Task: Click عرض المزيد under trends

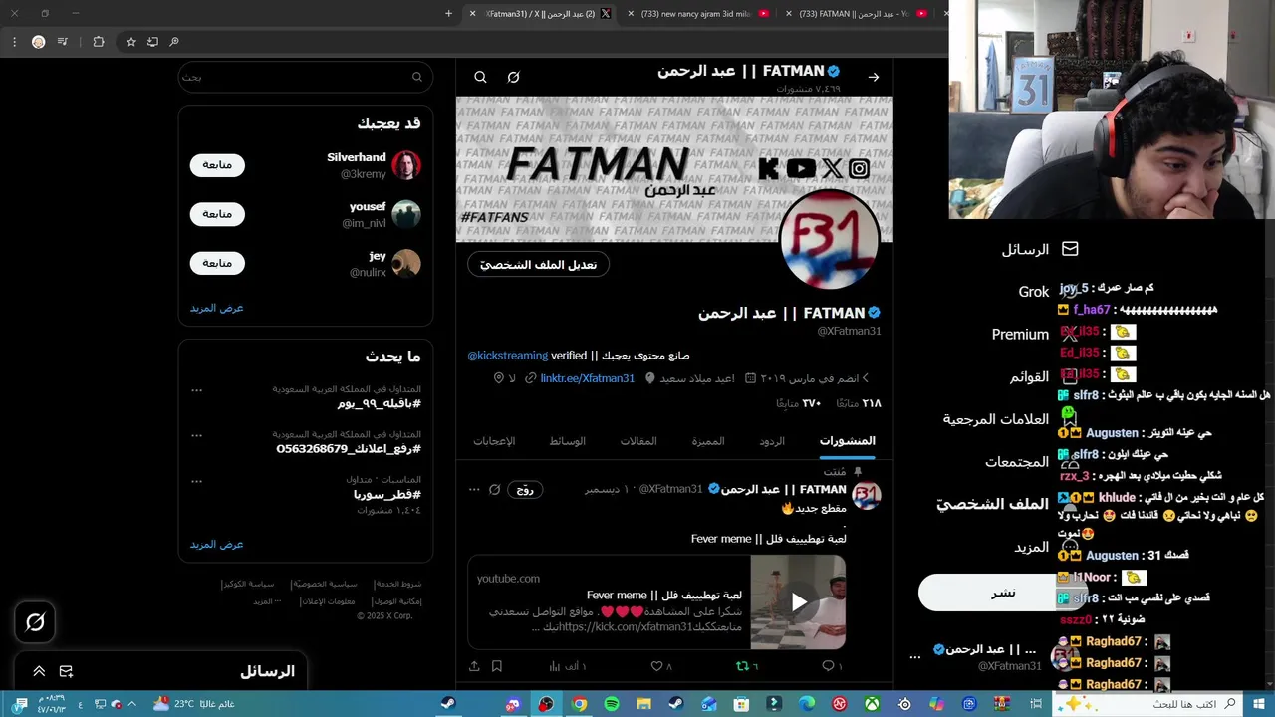Action: pos(217,545)
